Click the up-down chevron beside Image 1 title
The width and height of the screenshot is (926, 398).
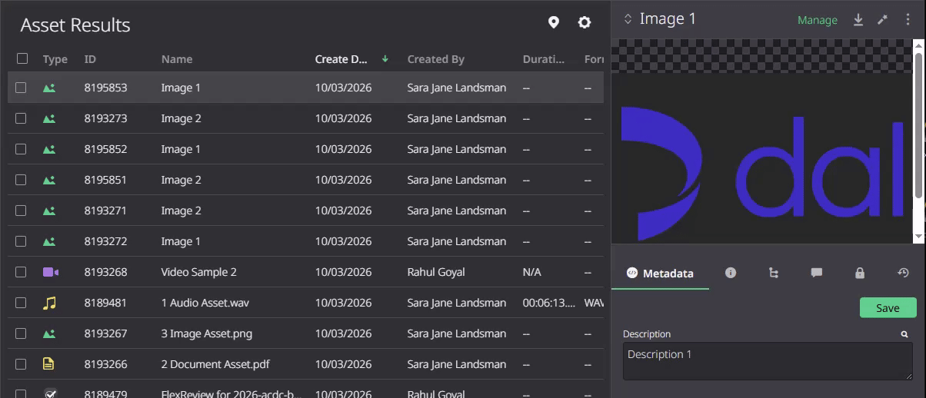click(628, 19)
